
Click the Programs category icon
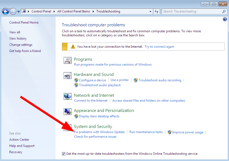point(68,60)
